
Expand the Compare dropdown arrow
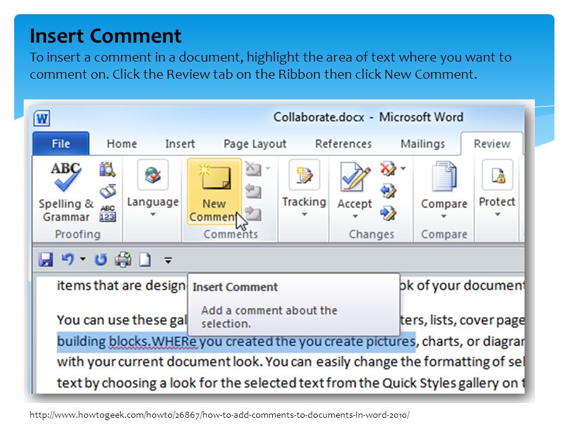tap(444, 217)
